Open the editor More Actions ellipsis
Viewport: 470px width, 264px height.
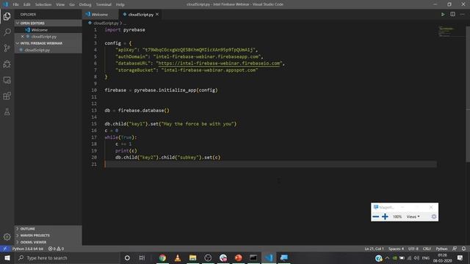point(462,15)
